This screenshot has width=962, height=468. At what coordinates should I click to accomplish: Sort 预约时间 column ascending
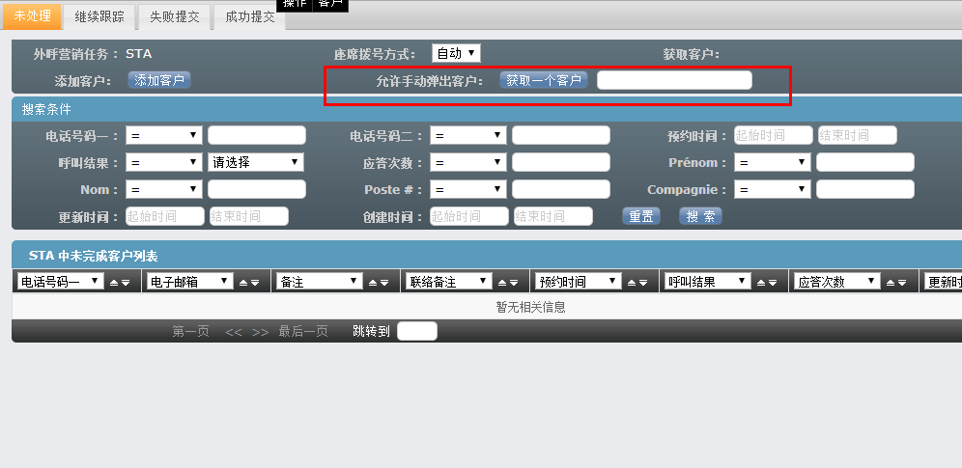tap(632, 283)
